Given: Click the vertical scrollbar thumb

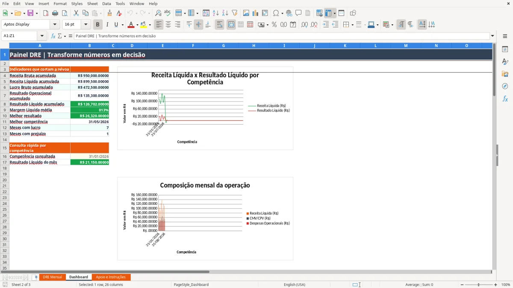Looking at the screenshot, I should tap(494, 70).
